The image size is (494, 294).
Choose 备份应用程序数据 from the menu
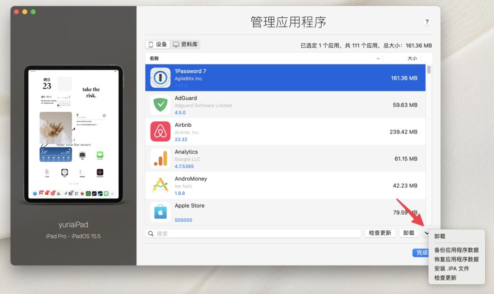(x=456, y=250)
